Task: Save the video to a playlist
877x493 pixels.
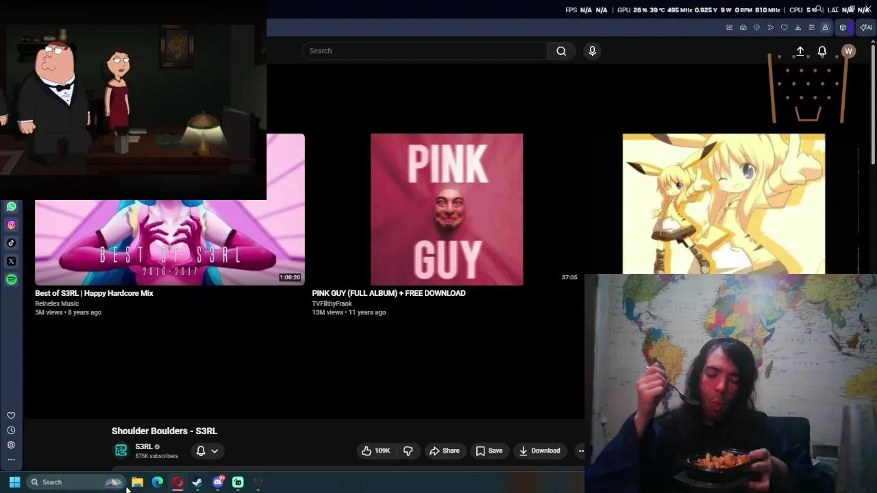Action: click(489, 451)
